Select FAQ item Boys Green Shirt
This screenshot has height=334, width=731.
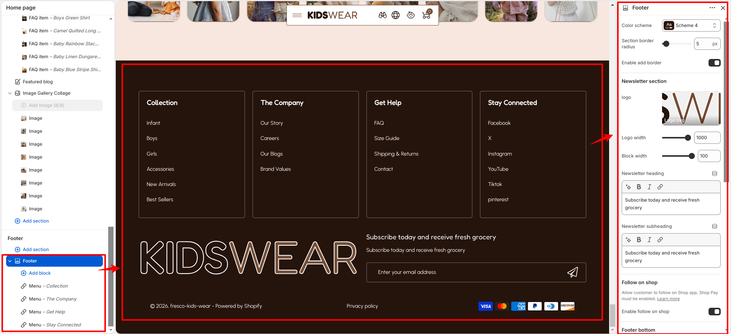tap(59, 18)
